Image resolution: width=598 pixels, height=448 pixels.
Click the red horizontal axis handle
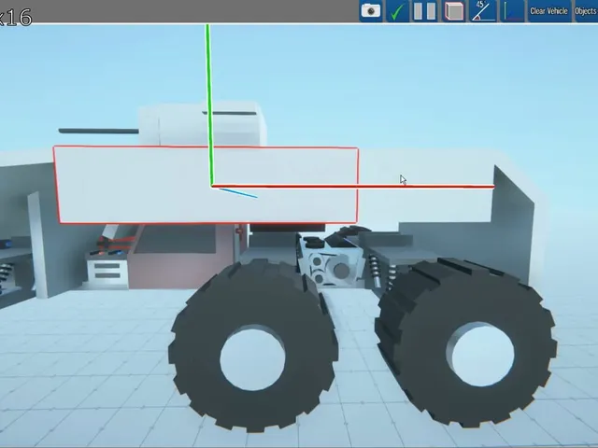pos(353,187)
